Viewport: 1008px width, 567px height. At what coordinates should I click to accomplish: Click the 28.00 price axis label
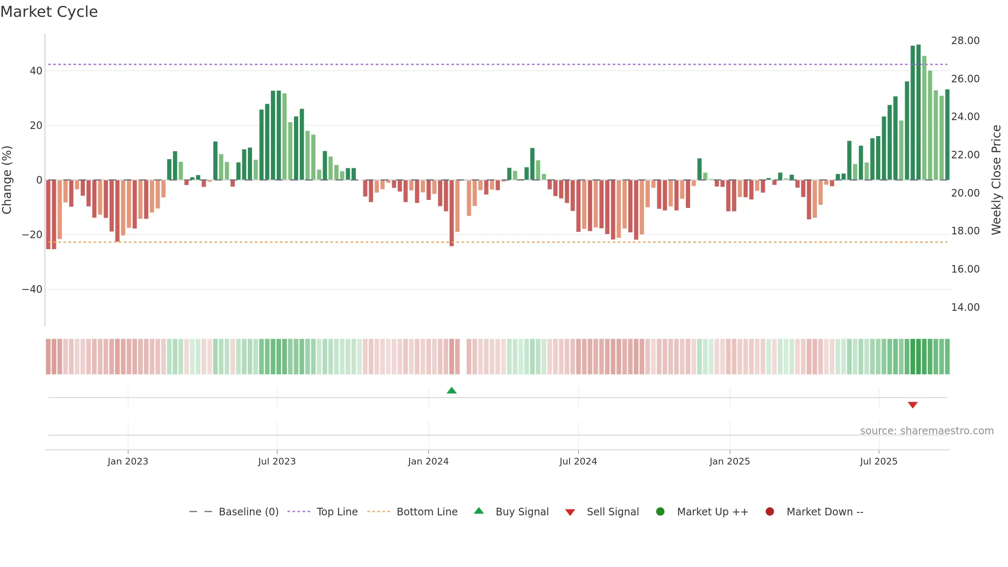(x=965, y=41)
